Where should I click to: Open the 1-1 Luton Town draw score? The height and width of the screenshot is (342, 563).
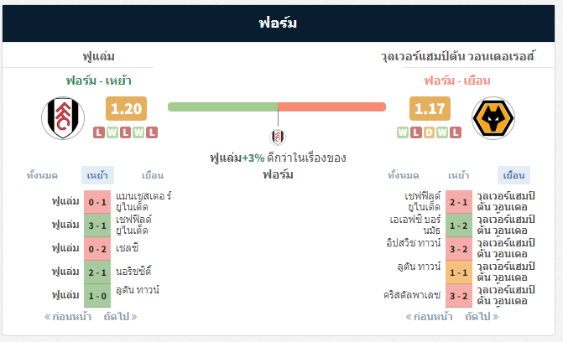click(459, 272)
